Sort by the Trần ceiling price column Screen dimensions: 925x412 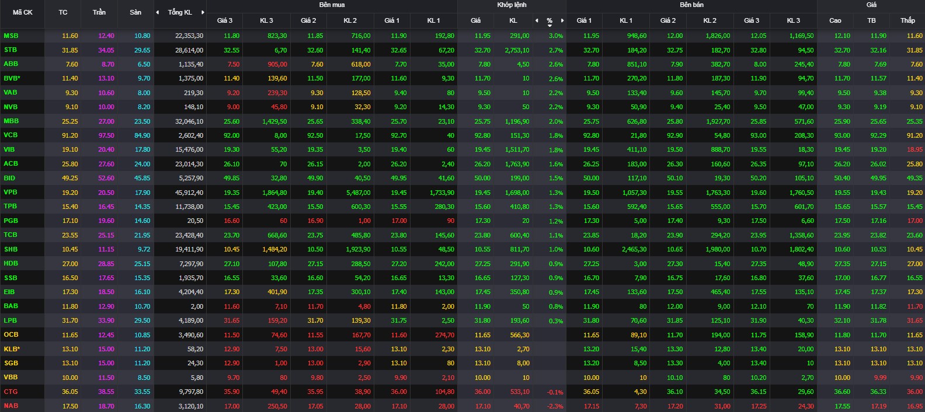pyautogui.click(x=99, y=12)
